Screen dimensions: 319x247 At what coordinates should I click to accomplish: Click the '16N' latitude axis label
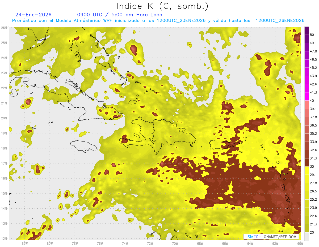pos(4,178)
